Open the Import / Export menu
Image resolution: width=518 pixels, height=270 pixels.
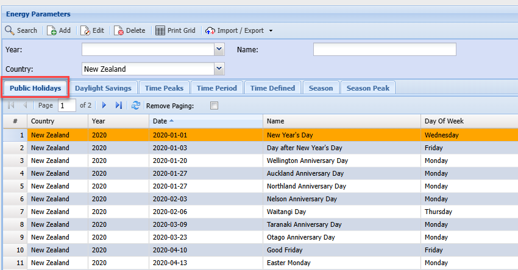[x=239, y=30]
